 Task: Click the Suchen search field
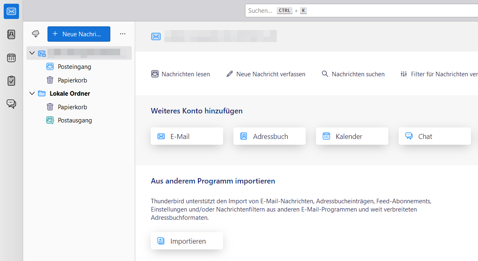coord(361,11)
